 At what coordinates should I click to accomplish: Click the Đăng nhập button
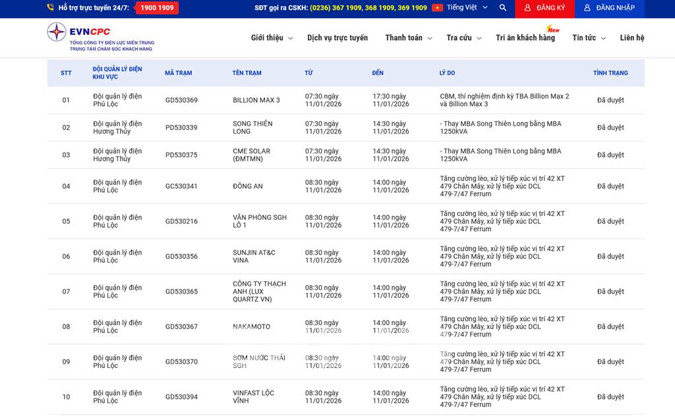point(608,8)
